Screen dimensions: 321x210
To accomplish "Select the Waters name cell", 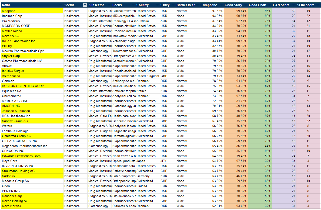I will (32, 126).
